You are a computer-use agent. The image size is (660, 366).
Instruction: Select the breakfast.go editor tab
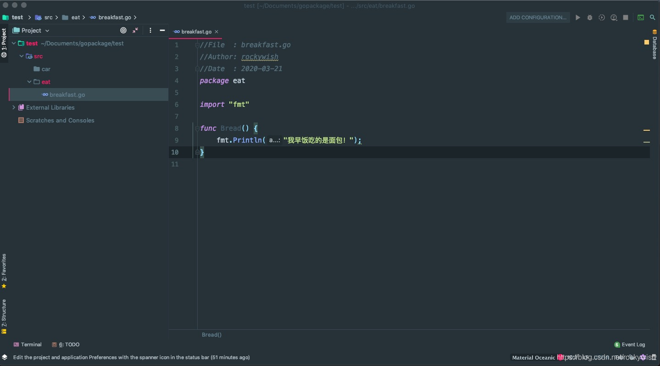click(x=196, y=32)
